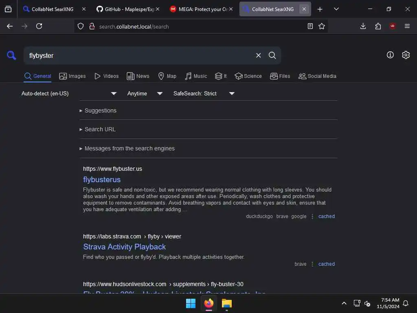Select the IT search category

point(221,76)
